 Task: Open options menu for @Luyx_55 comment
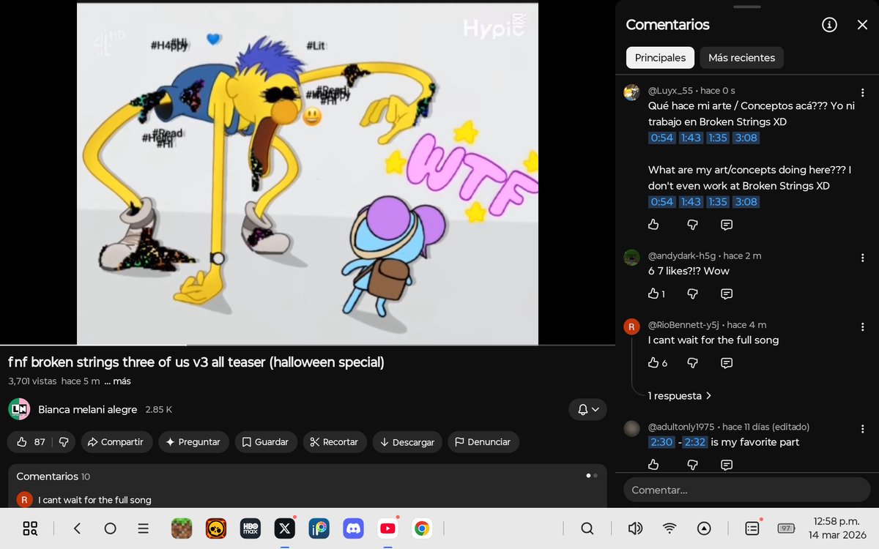coord(863,91)
